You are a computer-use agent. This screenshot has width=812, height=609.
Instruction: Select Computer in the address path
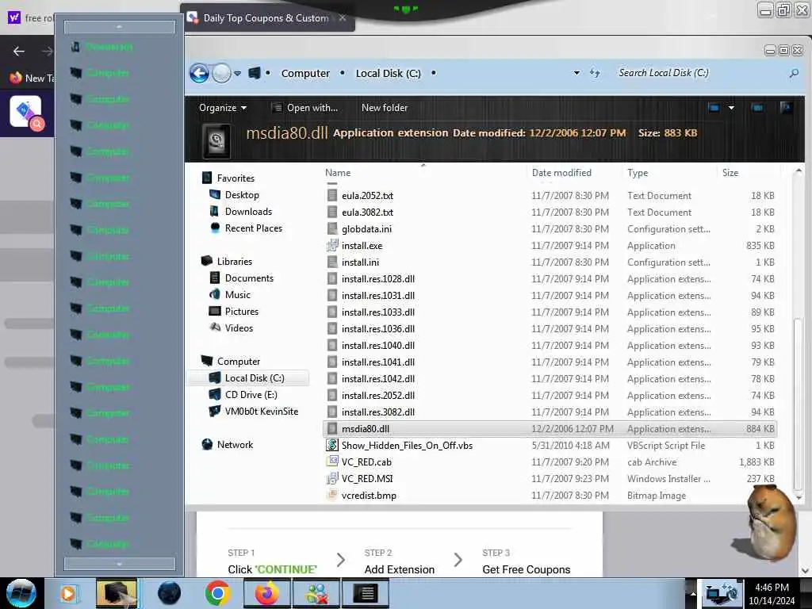pos(305,74)
